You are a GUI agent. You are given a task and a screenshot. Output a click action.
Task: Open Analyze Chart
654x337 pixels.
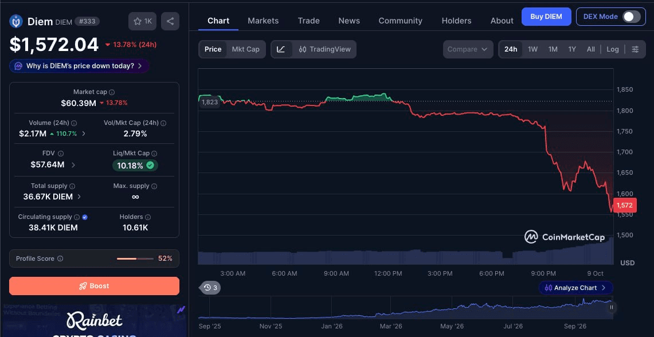pyautogui.click(x=575, y=288)
